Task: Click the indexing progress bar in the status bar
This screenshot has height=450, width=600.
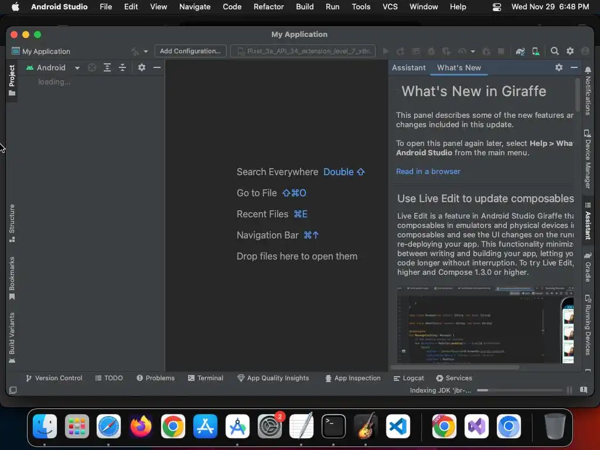Action: click(520, 390)
